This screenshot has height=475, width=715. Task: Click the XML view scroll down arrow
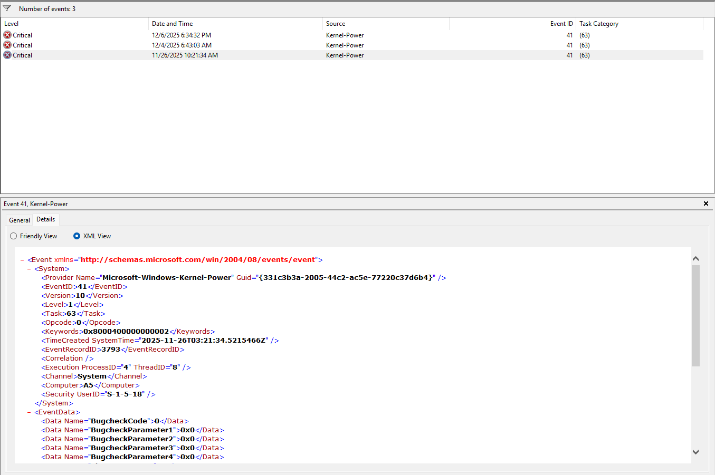[695, 452]
